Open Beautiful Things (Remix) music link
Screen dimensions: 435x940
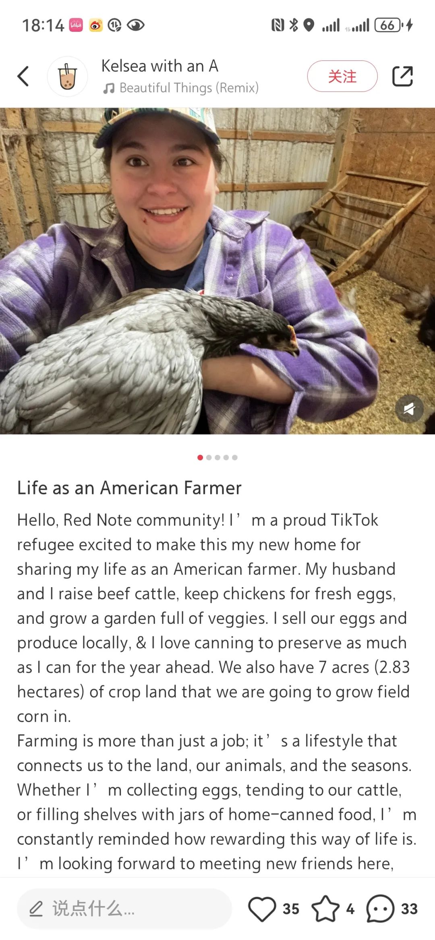(x=189, y=88)
